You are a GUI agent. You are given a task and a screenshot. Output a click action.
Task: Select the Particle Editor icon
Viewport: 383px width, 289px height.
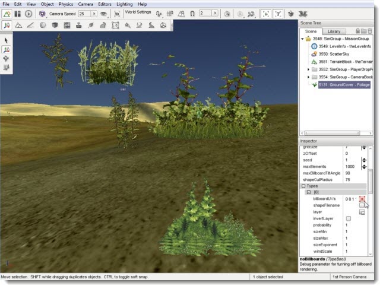click(127, 25)
